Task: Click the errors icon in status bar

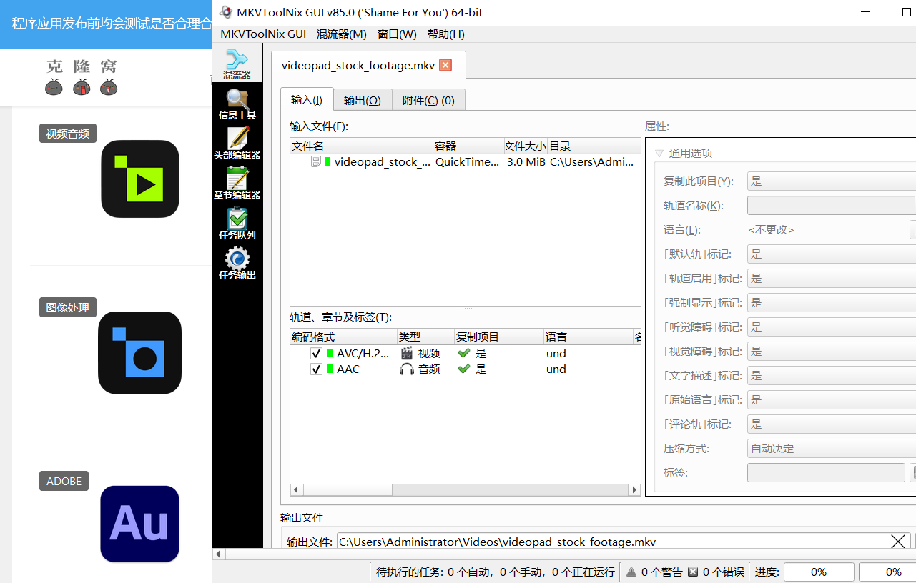Action: pyautogui.click(x=693, y=572)
